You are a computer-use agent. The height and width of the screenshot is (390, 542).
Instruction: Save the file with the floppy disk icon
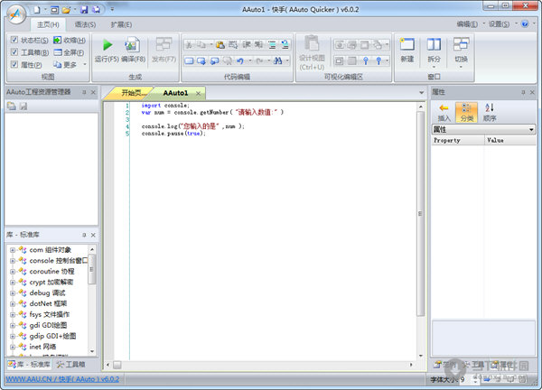pos(84,9)
